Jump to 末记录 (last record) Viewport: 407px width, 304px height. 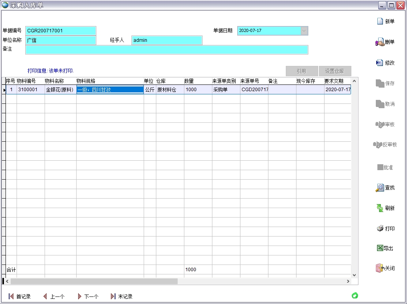click(113, 296)
